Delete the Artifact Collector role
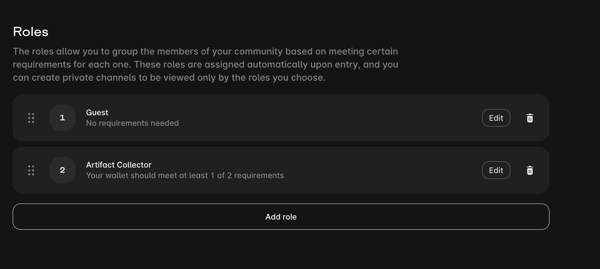600x269 pixels. (530, 170)
